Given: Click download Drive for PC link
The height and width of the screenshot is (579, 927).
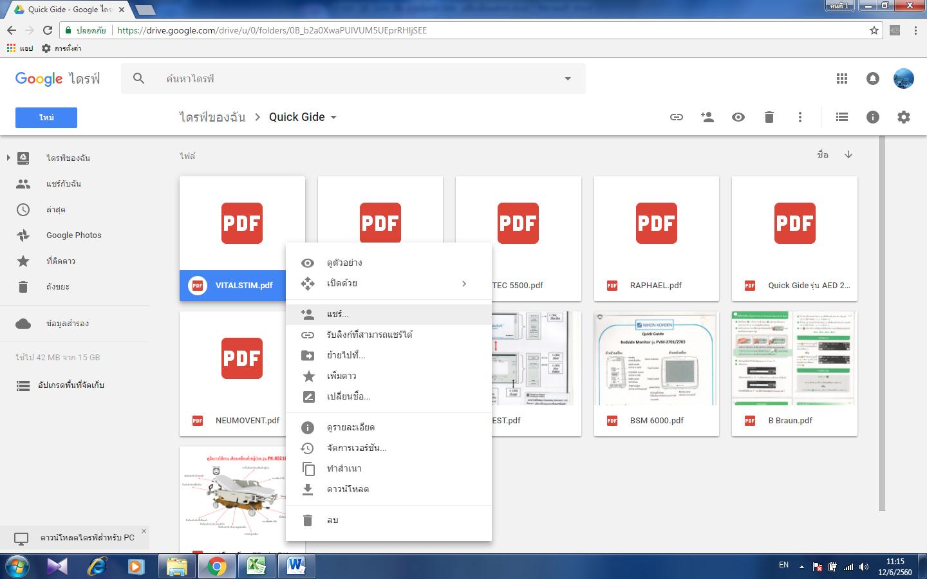Looking at the screenshot, I should pyautogui.click(x=88, y=537).
